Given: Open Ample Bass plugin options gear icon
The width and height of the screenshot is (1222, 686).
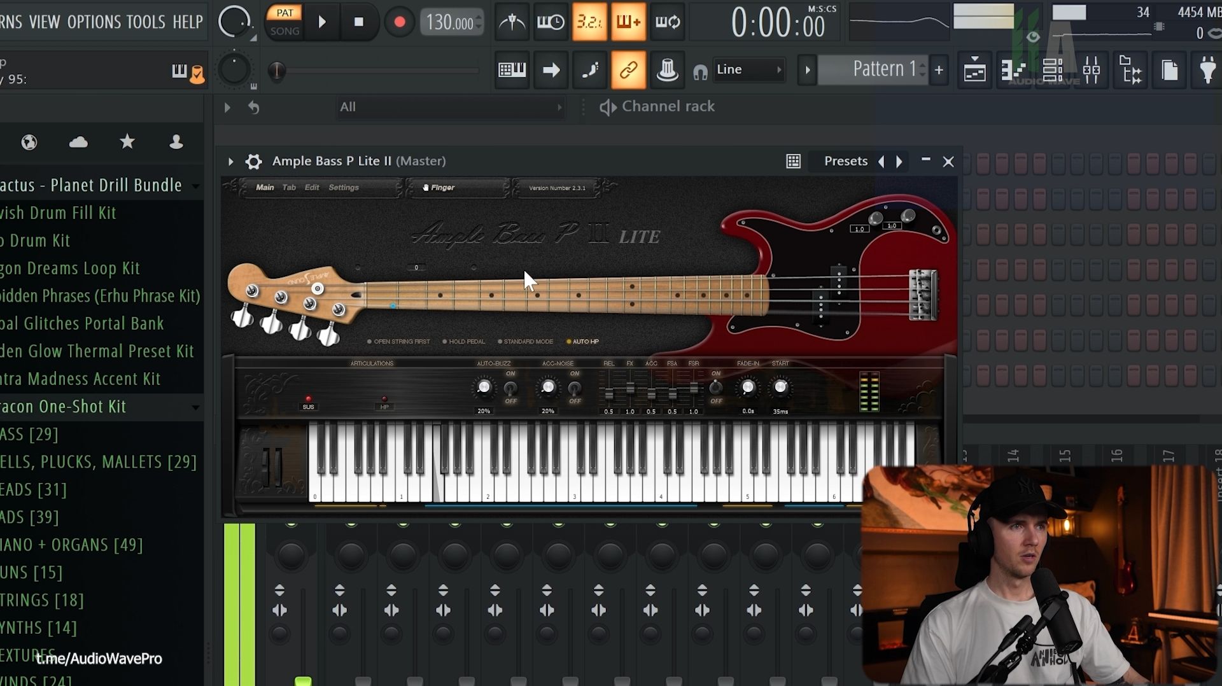Looking at the screenshot, I should (254, 162).
